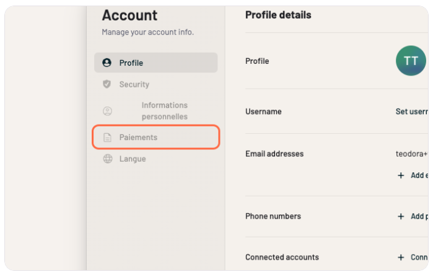
Task: Add a new email address
Action: [x=419, y=175]
